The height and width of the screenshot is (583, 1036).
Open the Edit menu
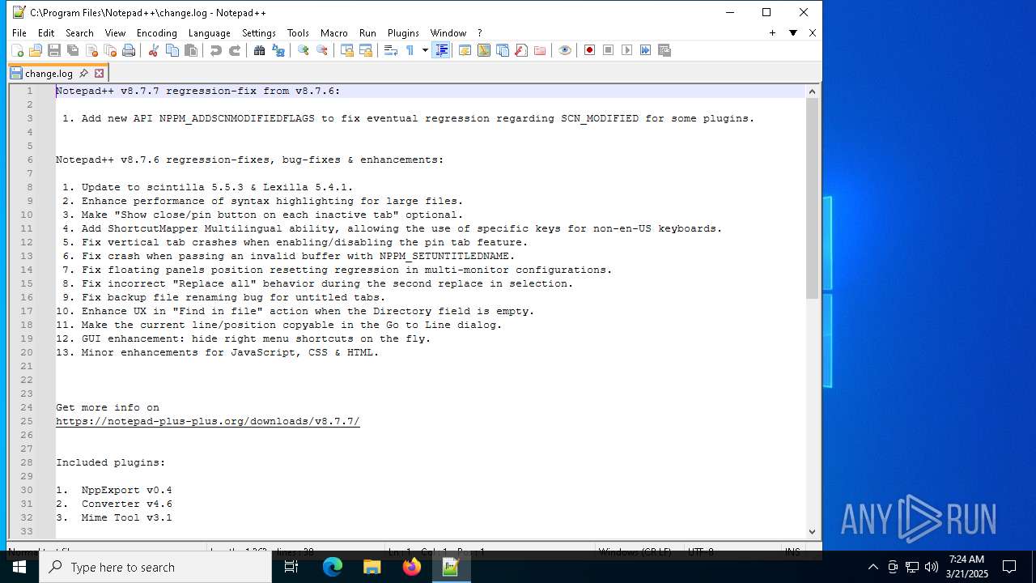coord(46,33)
